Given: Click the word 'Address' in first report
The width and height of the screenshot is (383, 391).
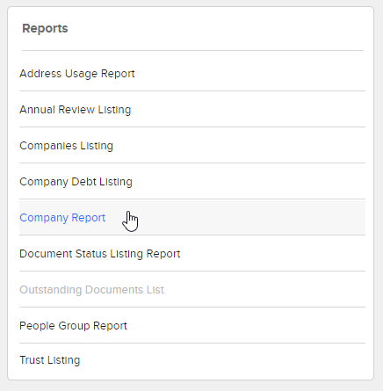Looking at the screenshot, I should 40,74.
